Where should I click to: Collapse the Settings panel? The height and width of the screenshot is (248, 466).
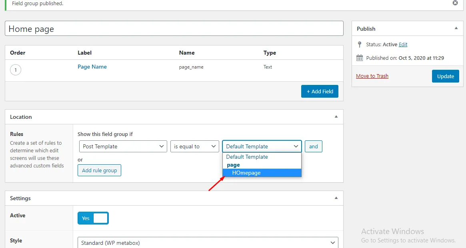336,198
